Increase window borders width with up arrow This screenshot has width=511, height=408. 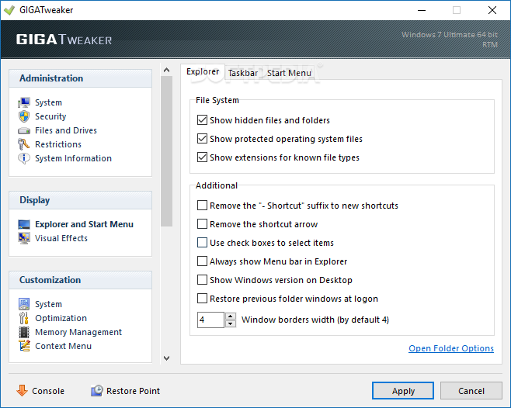tap(231, 316)
